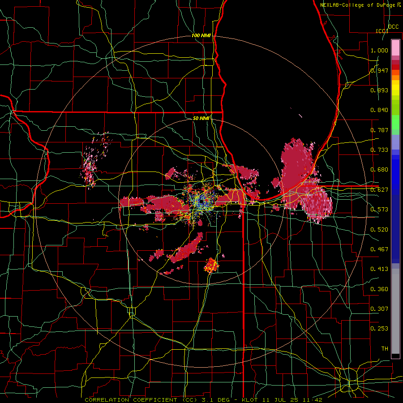Select the 1.000 scale value

[379, 50]
